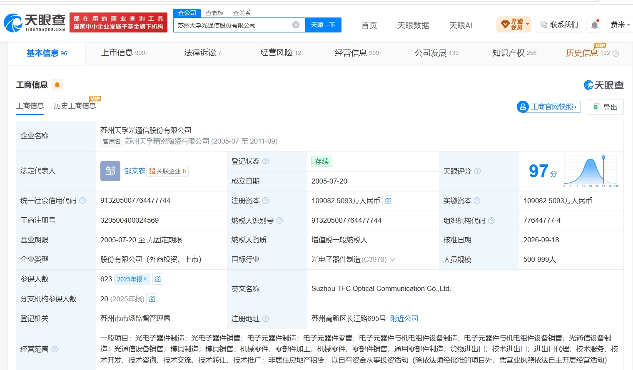Open the notification bell

click(x=595, y=25)
